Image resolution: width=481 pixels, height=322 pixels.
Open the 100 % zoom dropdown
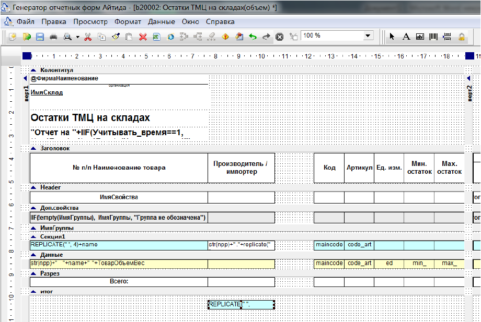pyautogui.click(x=368, y=36)
